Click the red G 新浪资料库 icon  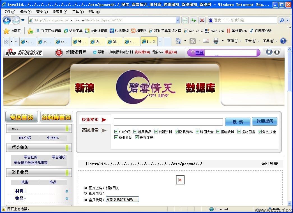[x=59, y=53]
